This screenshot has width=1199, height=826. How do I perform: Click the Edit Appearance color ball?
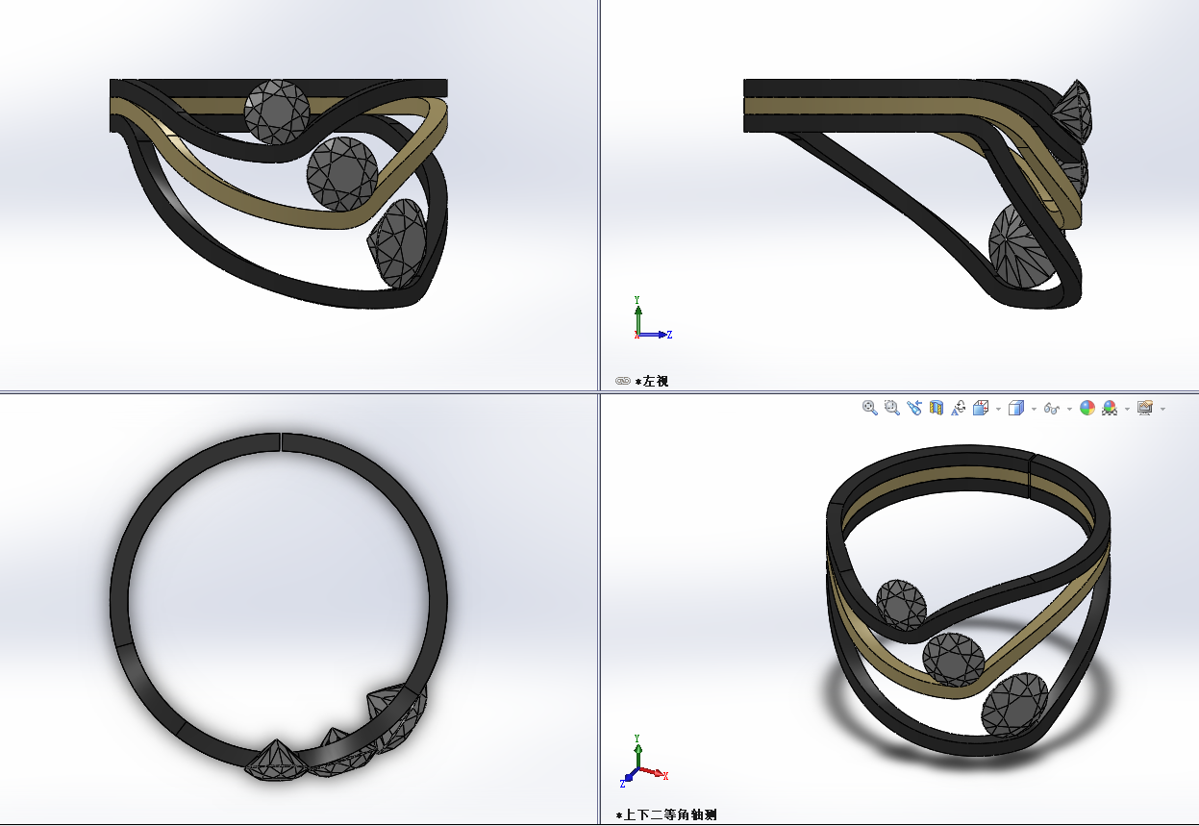point(1087,408)
